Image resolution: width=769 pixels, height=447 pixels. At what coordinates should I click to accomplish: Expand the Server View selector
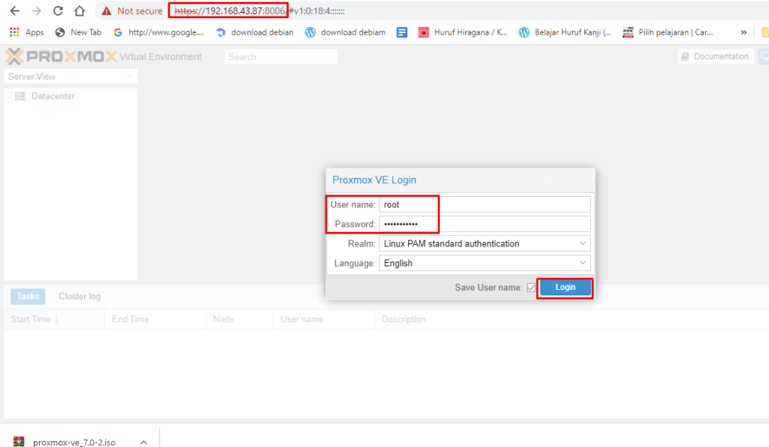130,77
